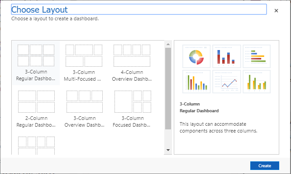Click the line chart preview tile
This screenshot has width=291, height=174.
click(x=226, y=82)
